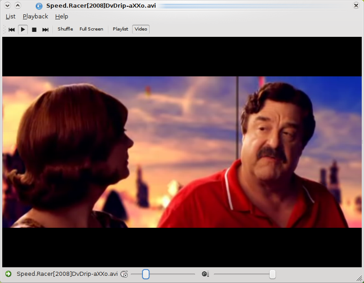Skip to the previous track
Screen dimensions: 364x283
[x=12, y=30]
